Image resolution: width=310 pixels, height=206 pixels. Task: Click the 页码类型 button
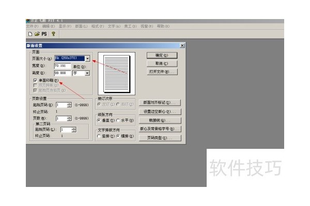click(x=160, y=138)
